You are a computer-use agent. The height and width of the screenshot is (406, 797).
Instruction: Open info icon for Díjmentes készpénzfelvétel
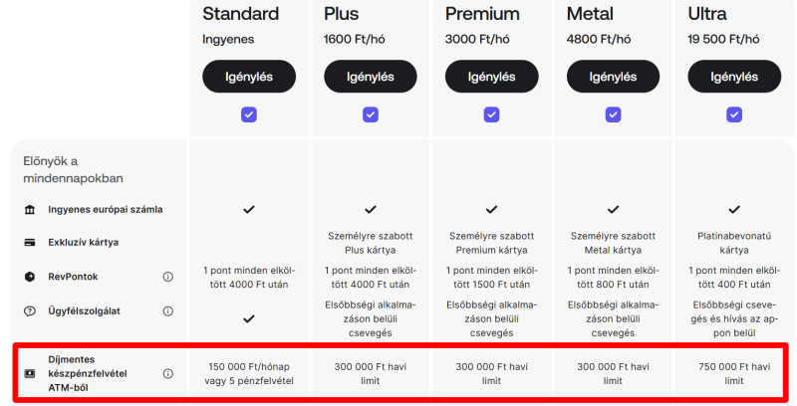168,374
